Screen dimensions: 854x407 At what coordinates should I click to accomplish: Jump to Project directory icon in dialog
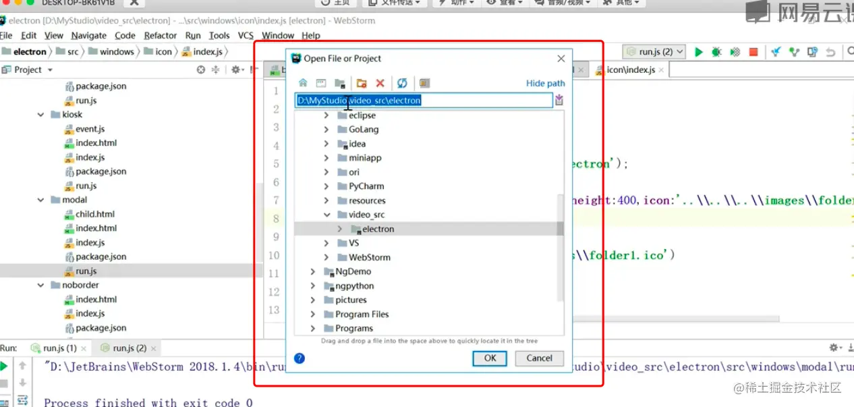coord(340,83)
